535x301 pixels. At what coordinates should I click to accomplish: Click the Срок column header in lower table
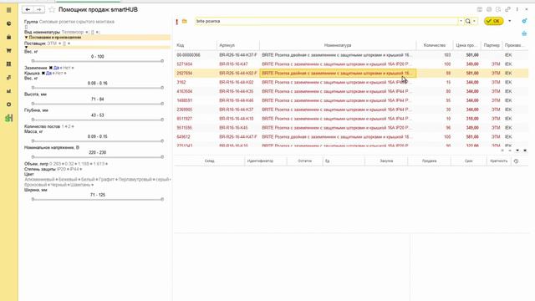point(469,161)
